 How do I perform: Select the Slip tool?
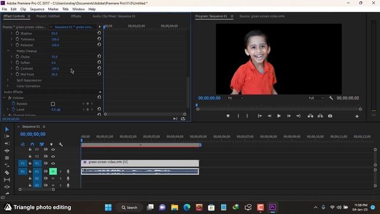click(x=7, y=180)
